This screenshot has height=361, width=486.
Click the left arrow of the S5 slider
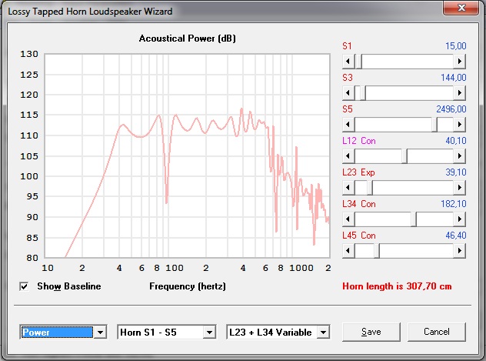pyautogui.click(x=348, y=125)
